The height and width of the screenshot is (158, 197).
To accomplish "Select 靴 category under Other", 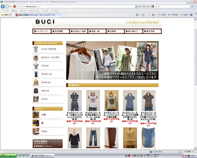I will coord(48,123).
